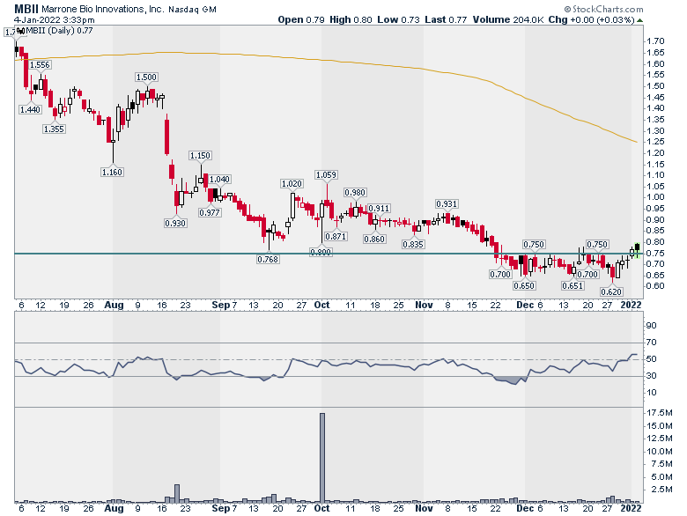This screenshot has height=516, width=687.
Task: Click the 1.020 price annotation
Action: [292, 183]
